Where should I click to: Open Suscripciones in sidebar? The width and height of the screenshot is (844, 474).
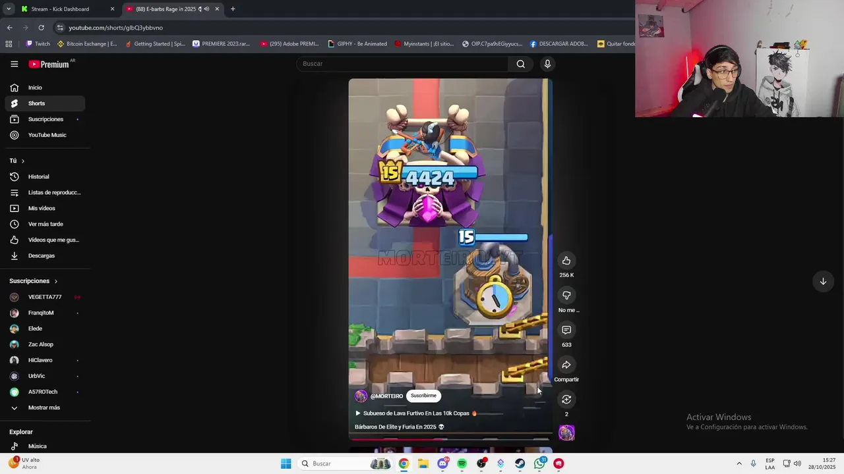[45, 119]
